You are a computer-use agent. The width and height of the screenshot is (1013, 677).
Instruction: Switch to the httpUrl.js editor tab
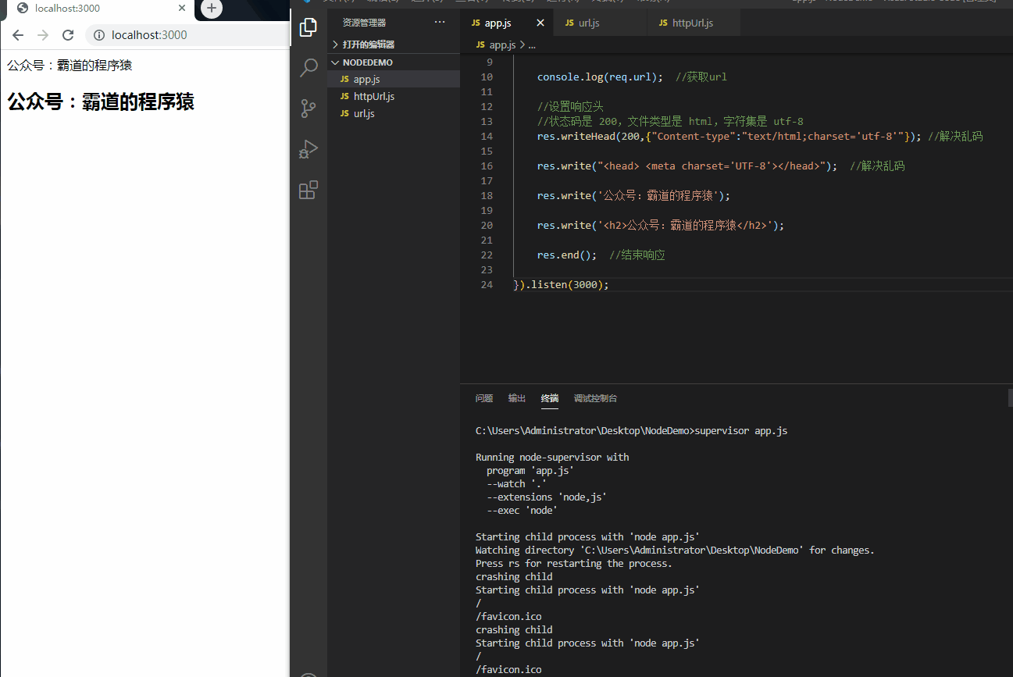692,23
